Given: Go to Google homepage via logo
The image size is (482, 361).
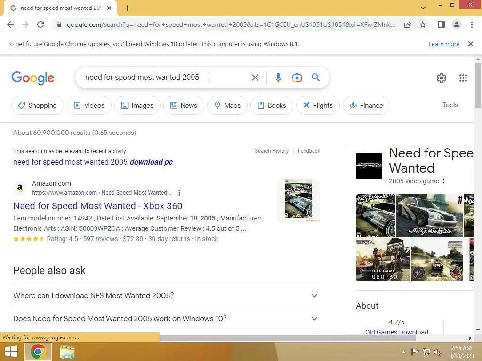Looking at the screenshot, I should point(33,78).
